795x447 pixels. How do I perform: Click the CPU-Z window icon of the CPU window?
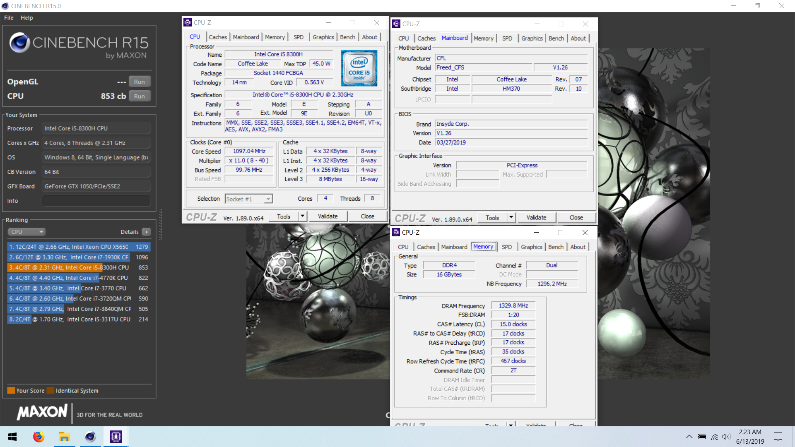pyautogui.click(x=188, y=22)
